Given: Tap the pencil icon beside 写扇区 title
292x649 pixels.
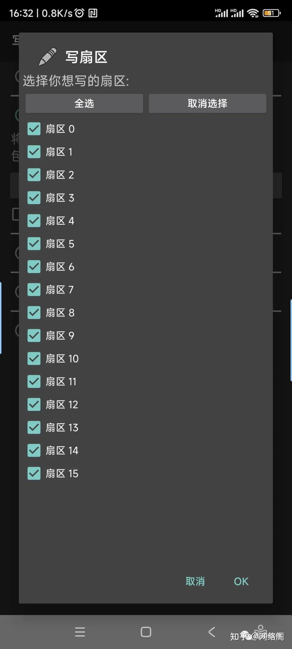Looking at the screenshot, I should click(x=48, y=57).
